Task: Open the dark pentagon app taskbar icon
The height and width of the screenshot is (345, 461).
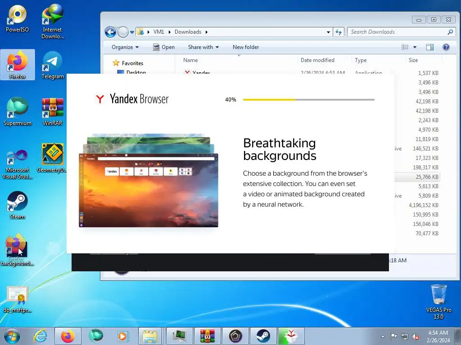Action: pos(235,336)
